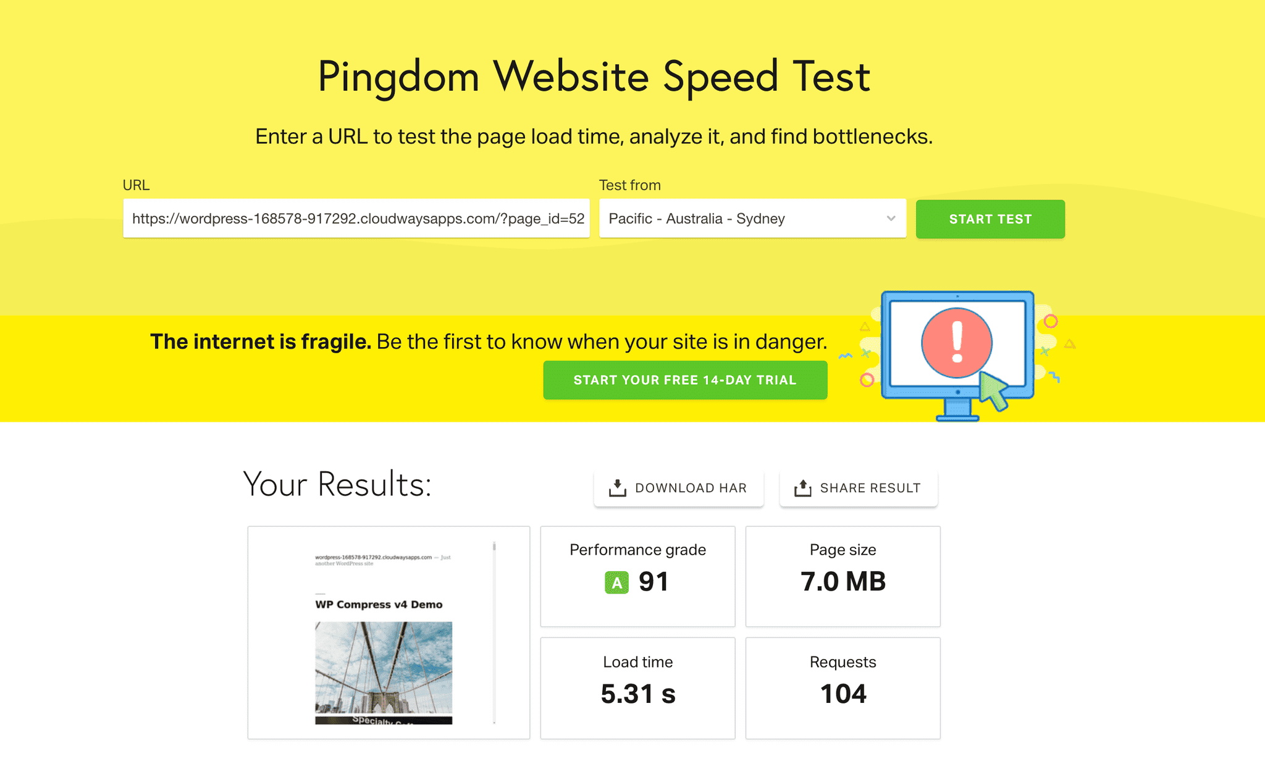1265x772 pixels.
Task: Click the share icon beside Share Result
Action: [802, 488]
